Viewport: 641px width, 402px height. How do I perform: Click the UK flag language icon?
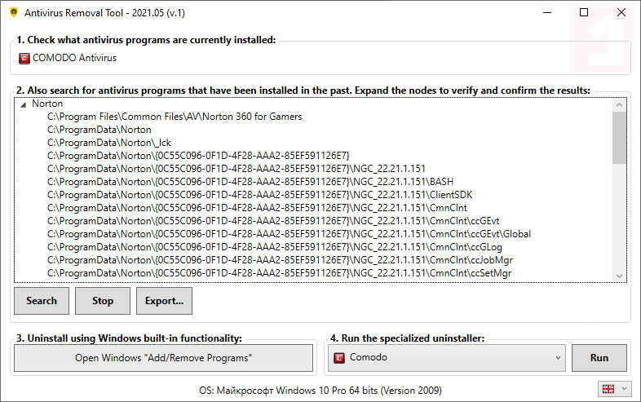[608, 389]
